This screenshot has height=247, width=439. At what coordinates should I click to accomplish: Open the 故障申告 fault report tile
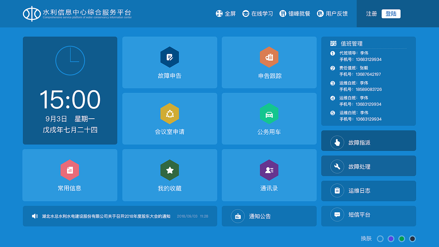[x=169, y=62]
